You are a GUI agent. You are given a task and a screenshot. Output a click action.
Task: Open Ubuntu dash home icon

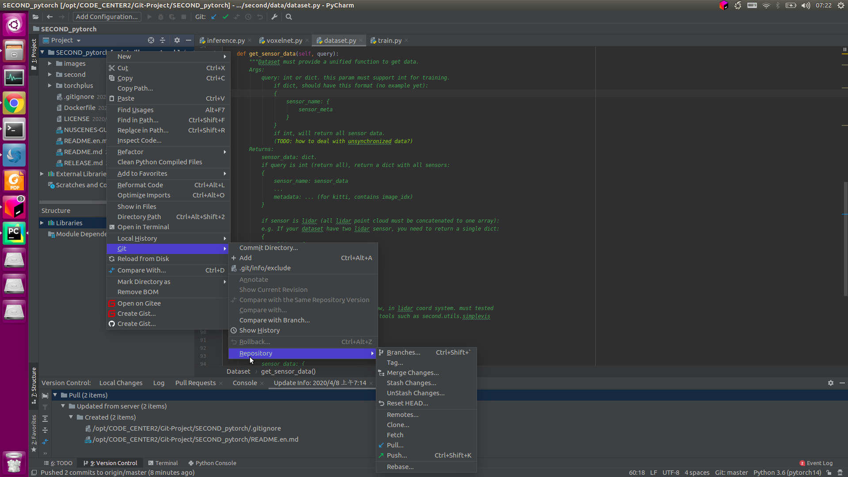pos(14,25)
